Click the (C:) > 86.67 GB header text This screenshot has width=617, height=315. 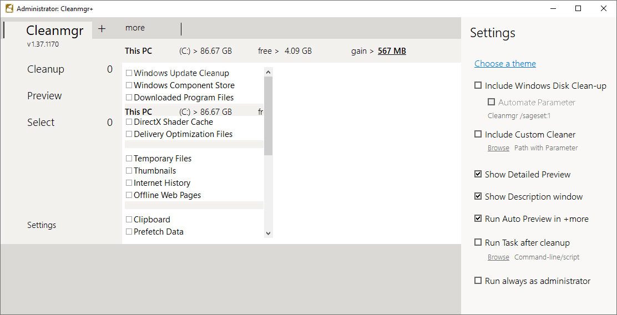click(205, 50)
